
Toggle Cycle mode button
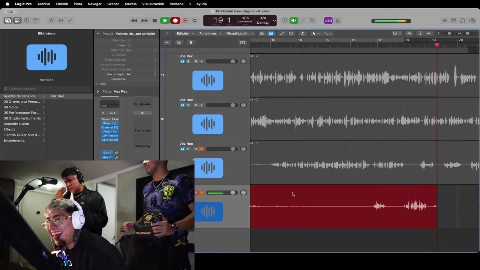click(x=195, y=21)
